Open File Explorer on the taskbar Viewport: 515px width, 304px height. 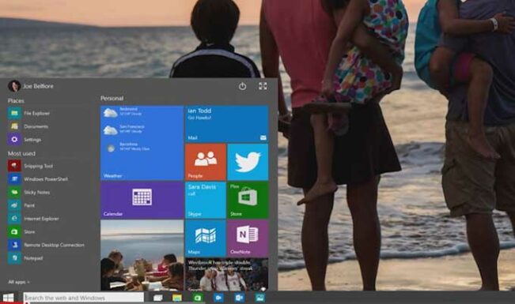(177, 298)
